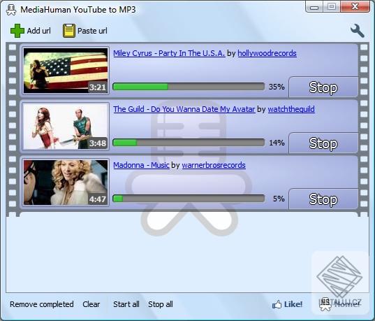Stop the Madonna - Music download

pyautogui.click(x=323, y=199)
